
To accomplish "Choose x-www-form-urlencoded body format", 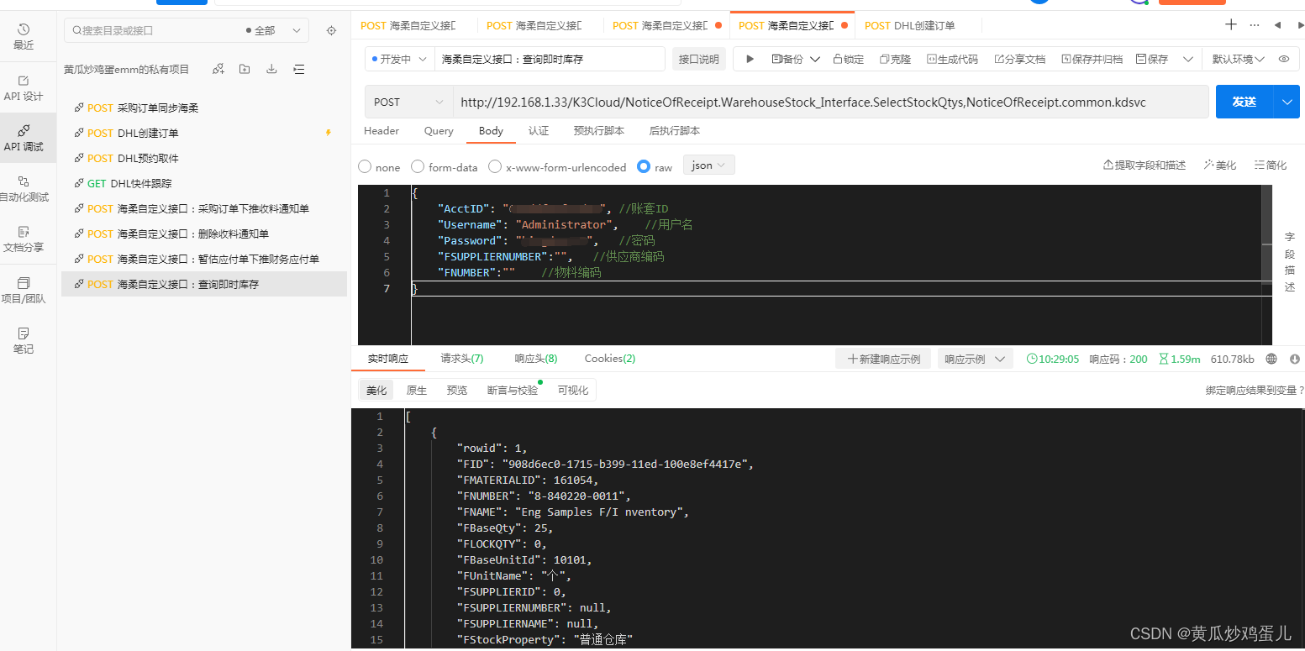I will tap(494, 166).
